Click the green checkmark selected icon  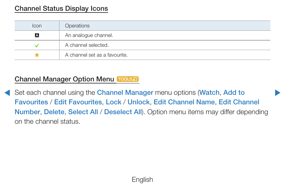[37, 45]
